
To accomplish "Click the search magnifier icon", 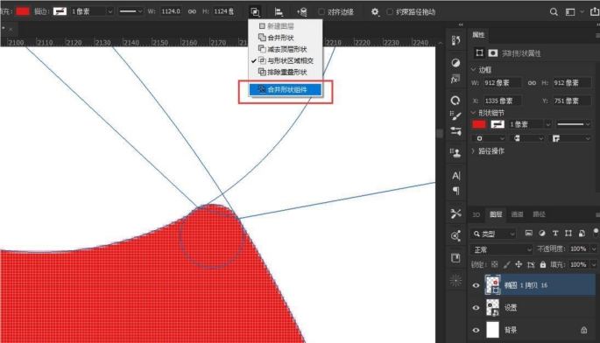I will point(554,12).
